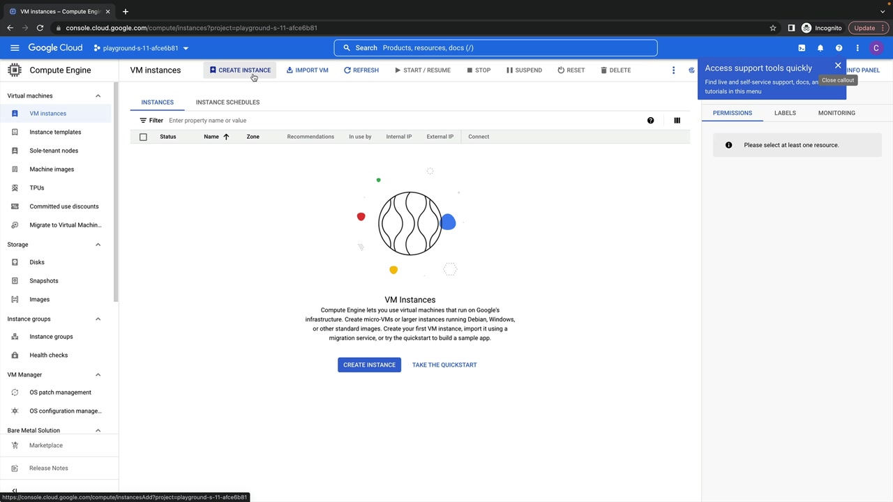Click the Instance templates icon
The height and width of the screenshot is (502, 893).
pyautogui.click(x=15, y=132)
